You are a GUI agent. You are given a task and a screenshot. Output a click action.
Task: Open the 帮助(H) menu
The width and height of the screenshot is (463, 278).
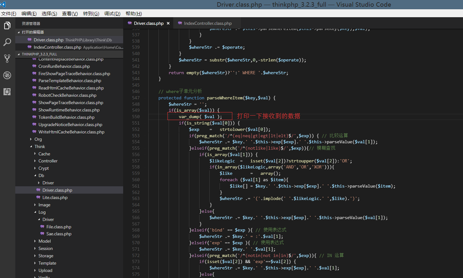point(134,14)
